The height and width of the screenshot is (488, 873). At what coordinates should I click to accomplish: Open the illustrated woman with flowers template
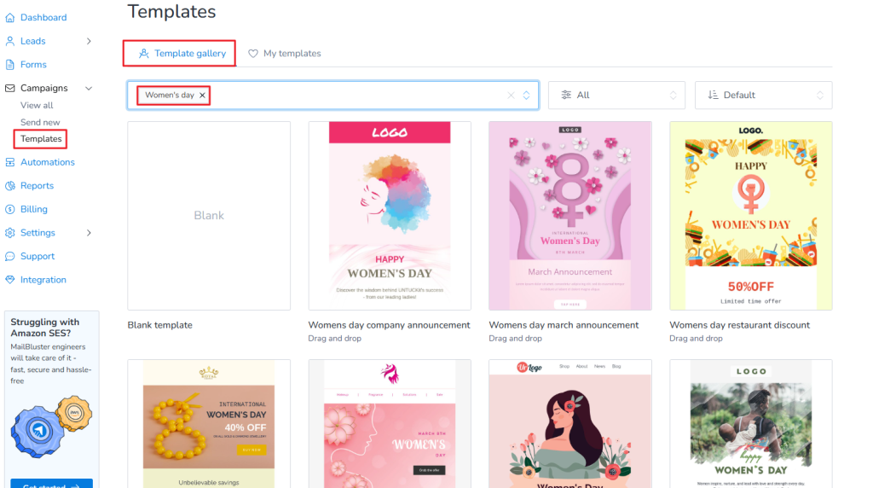[x=570, y=424]
